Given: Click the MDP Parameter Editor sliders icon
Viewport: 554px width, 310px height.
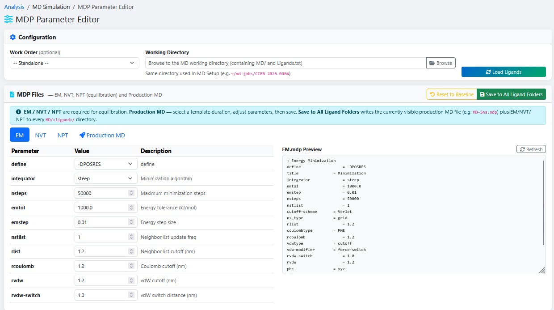Looking at the screenshot, I should click(x=8, y=19).
